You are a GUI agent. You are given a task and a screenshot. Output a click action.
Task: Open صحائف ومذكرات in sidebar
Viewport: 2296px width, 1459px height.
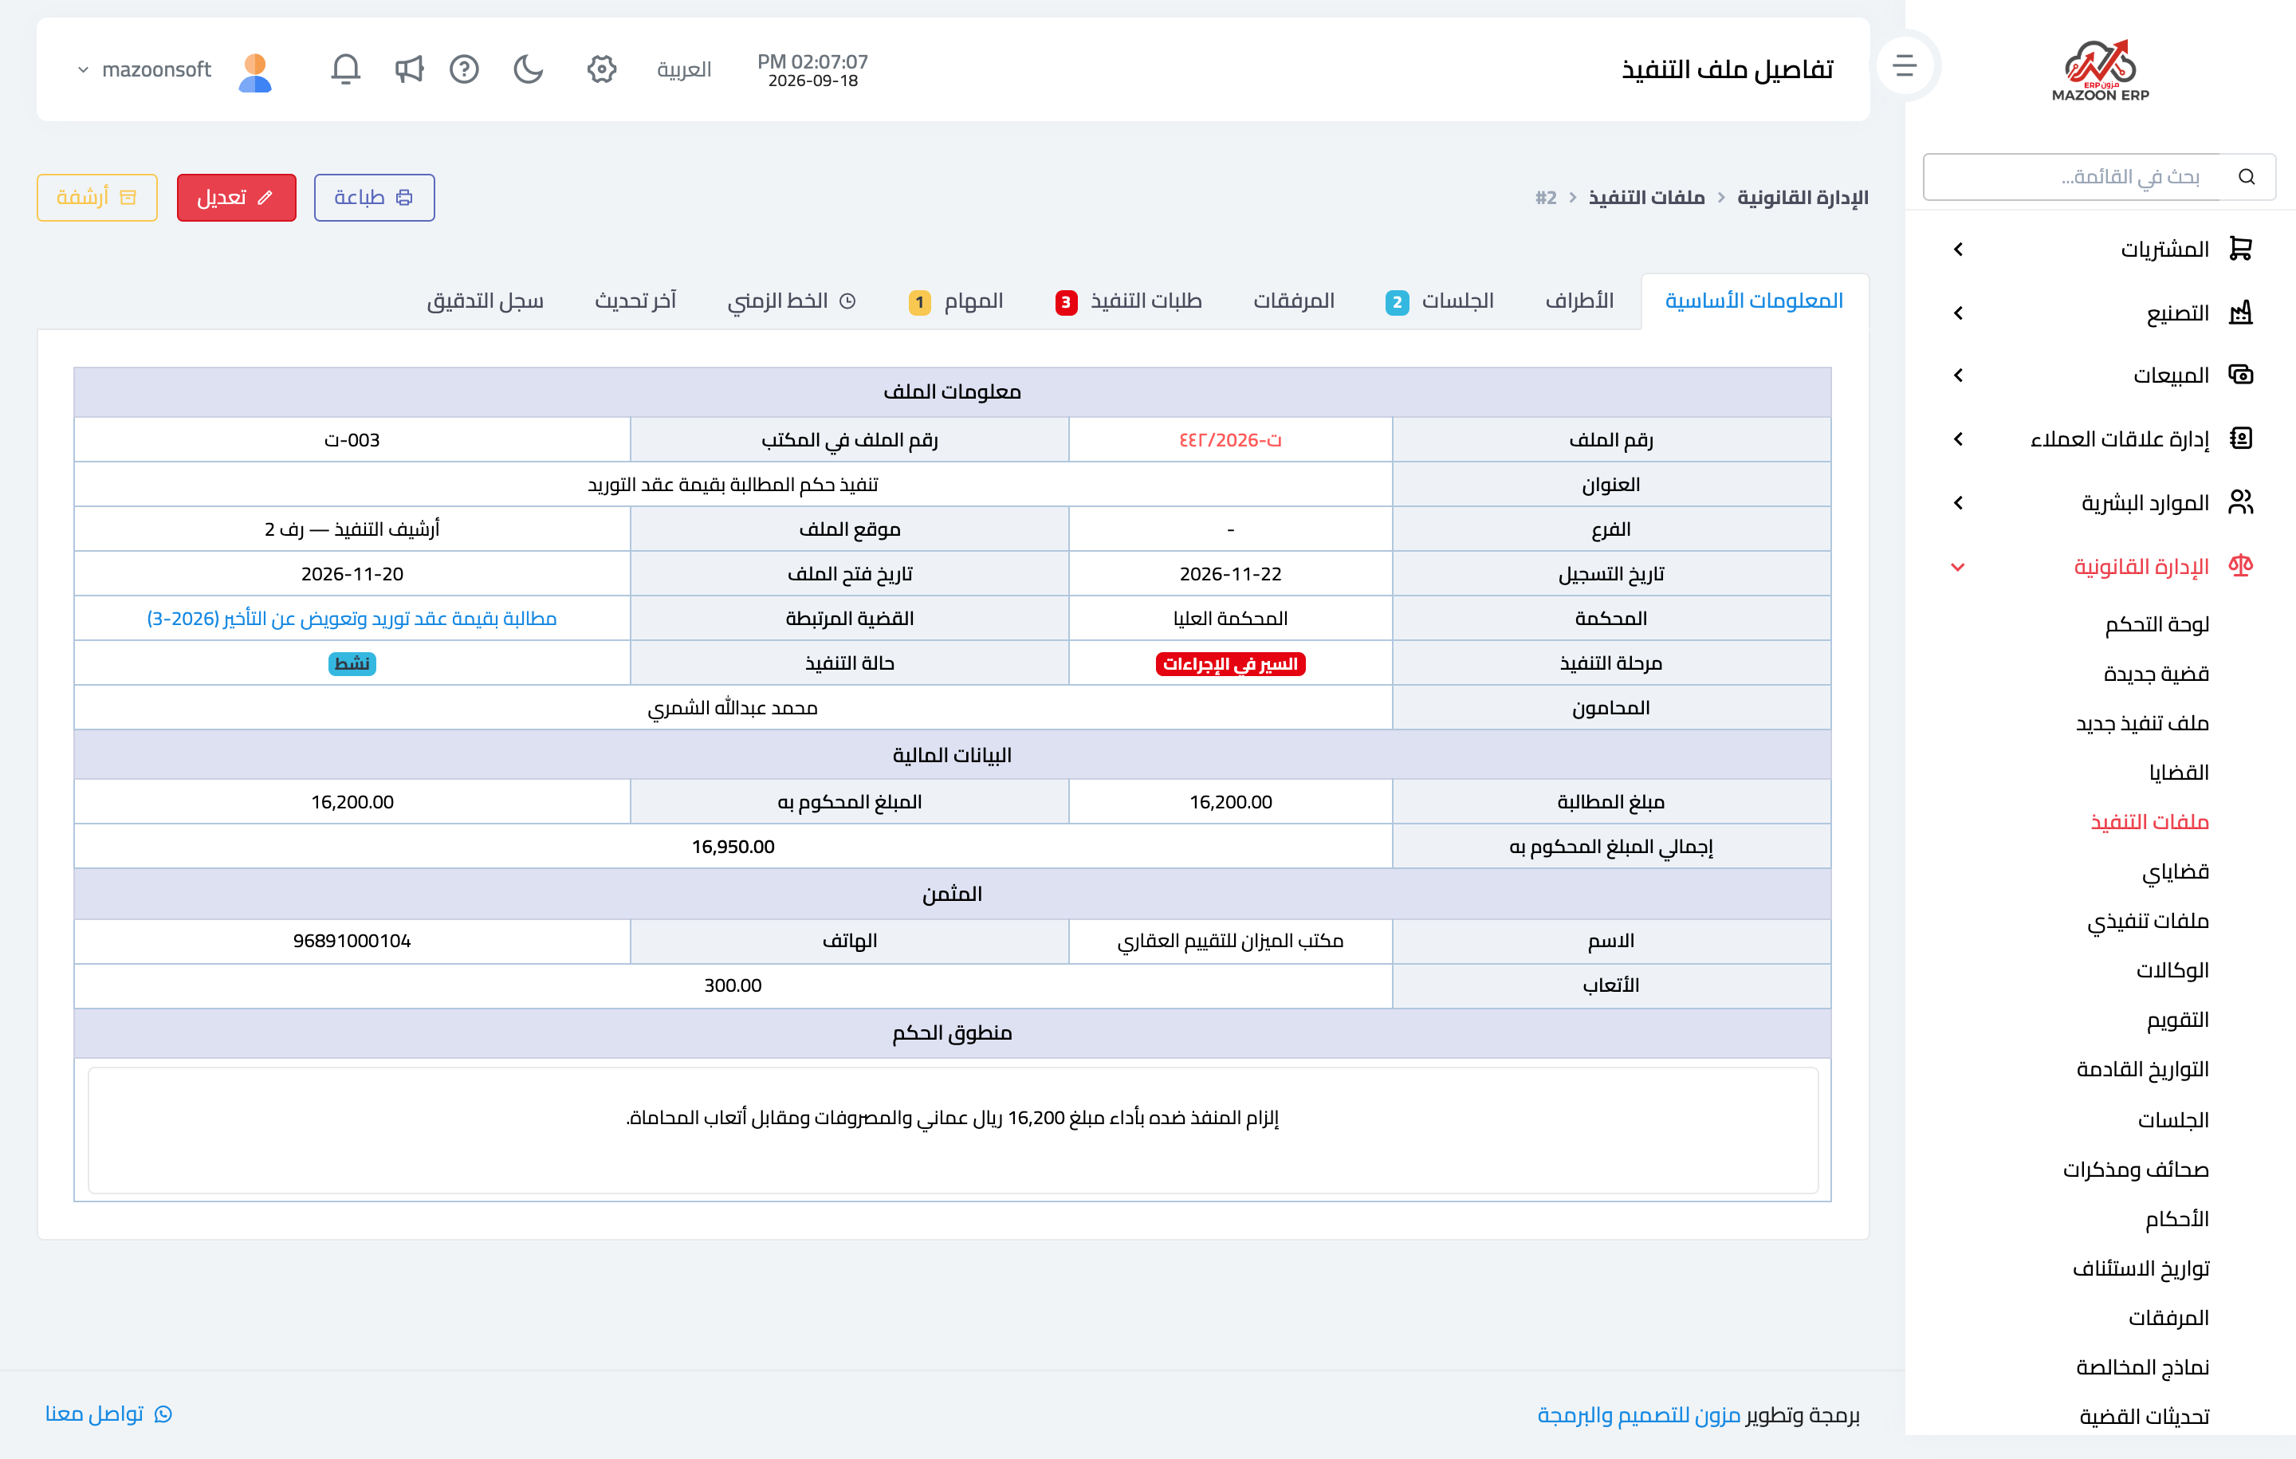point(2136,1170)
